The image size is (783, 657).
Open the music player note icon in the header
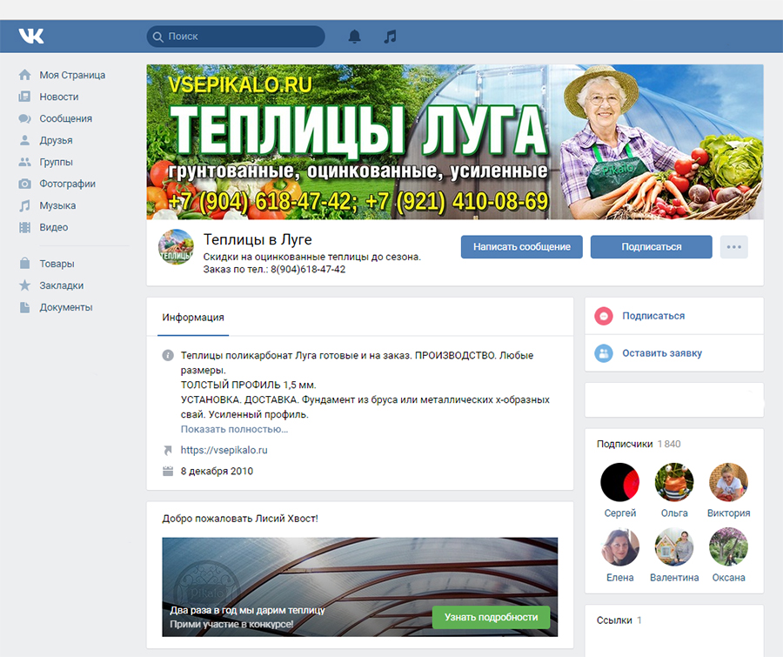coord(390,37)
